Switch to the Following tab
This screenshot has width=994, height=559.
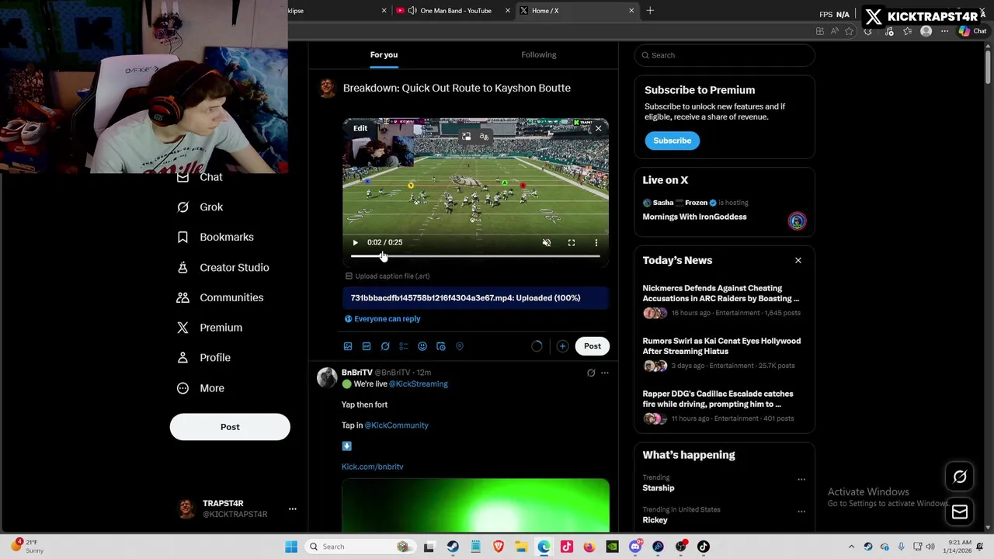tap(539, 54)
